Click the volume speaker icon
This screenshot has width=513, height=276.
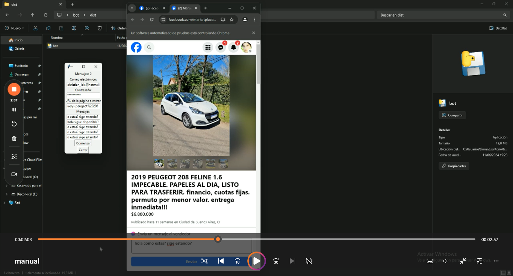pyautogui.click(x=445, y=261)
